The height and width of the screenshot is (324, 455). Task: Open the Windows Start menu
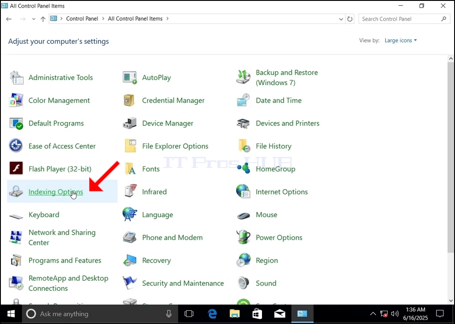[x=11, y=314]
